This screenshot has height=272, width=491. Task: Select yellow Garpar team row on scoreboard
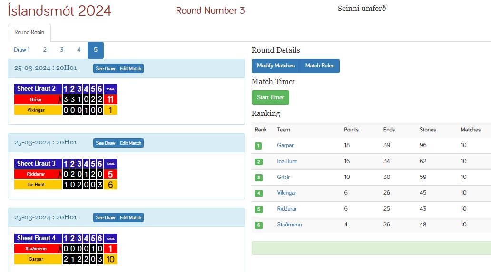point(38,259)
